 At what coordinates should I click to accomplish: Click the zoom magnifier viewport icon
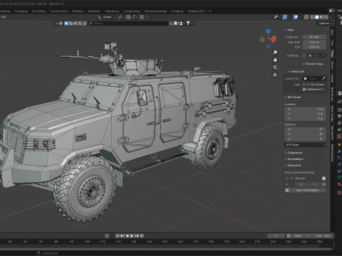(275, 52)
